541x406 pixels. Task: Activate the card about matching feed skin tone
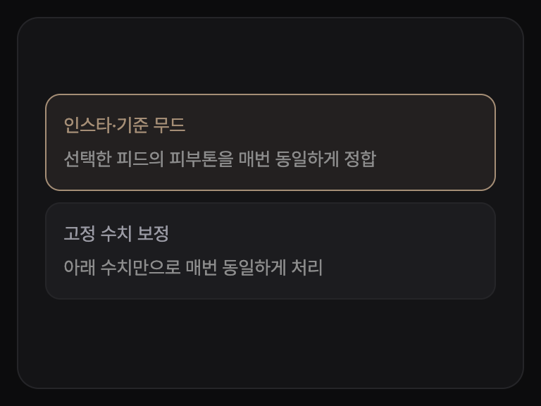[270, 142]
